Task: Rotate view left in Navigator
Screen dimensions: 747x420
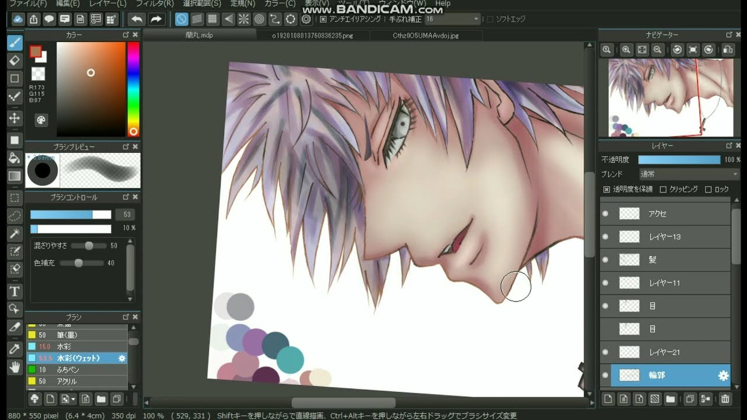Action: coord(678,50)
